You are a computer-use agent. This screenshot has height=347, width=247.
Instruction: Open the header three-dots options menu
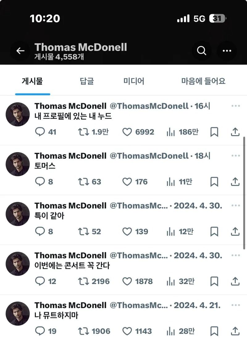(x=227, y=51)
